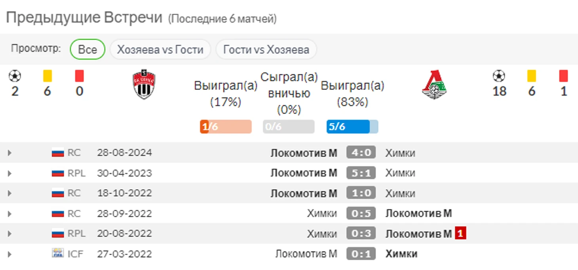The width and height of the screenshot is (578, 270).
Task: Open the 4:0 score of Локомотив М vs Химки
Action: (x=361, y=153)
